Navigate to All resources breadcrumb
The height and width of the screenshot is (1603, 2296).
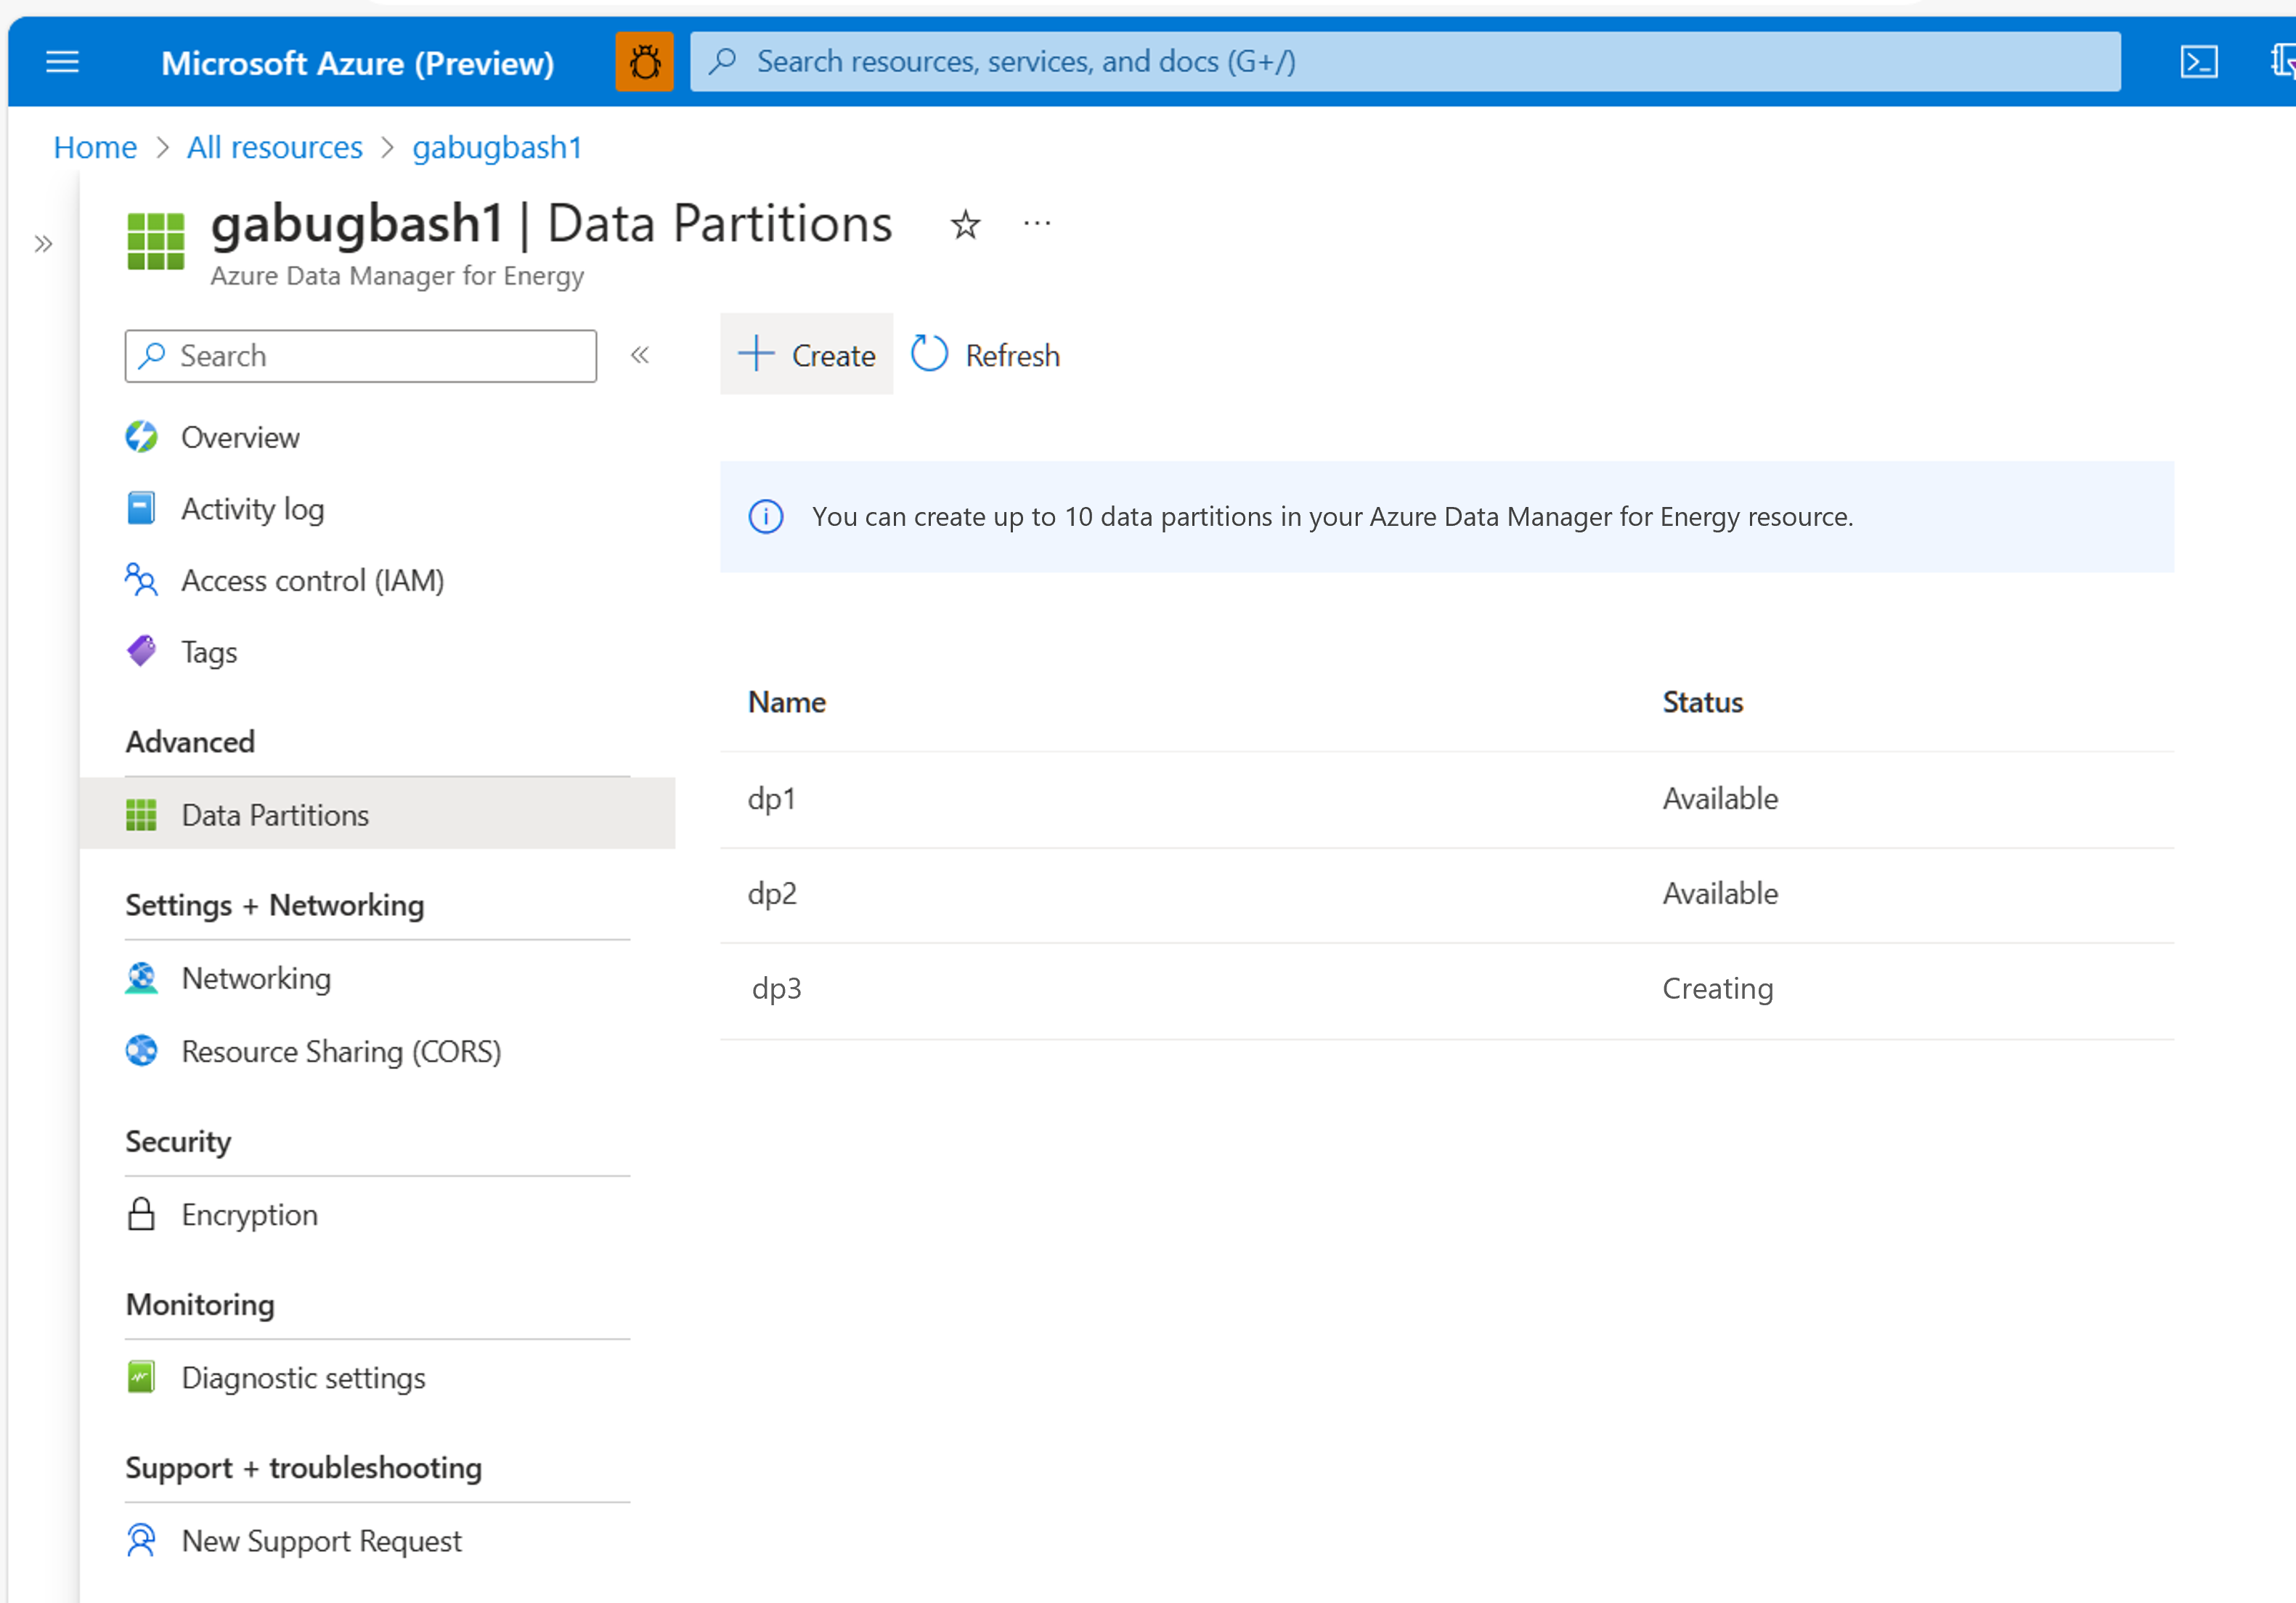274,147
